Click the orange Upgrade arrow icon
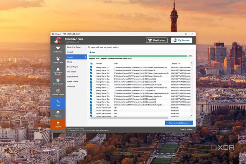Screen dimensions: 246x164 point(58,123)
